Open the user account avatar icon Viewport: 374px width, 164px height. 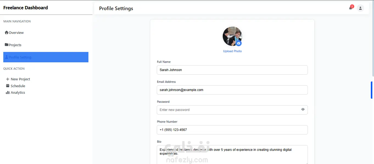pos(360,8)
